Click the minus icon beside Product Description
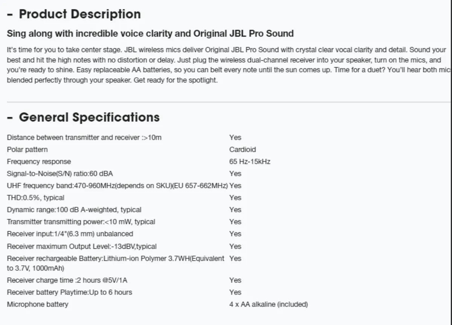 click(x=10, y=15)
